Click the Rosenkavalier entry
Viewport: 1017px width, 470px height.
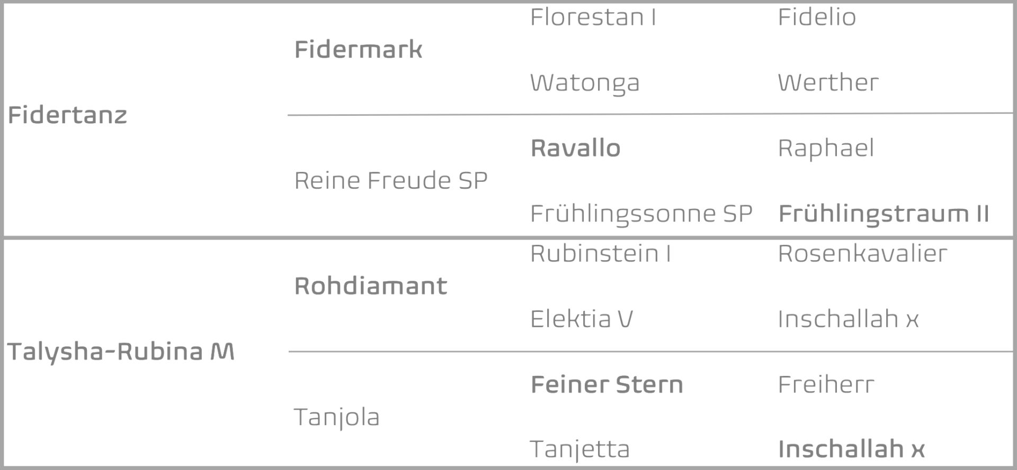tap(862, 254)
